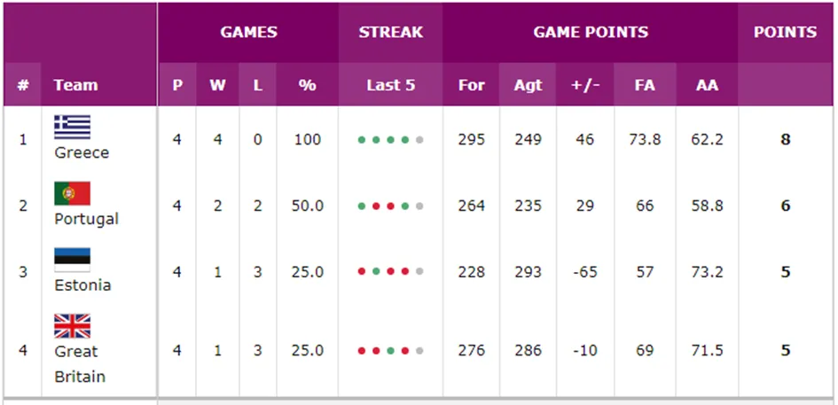The image size is (838, 405).
Task: Click Portugal's Last 5 streak dots
Action: (x=390, y=206)
